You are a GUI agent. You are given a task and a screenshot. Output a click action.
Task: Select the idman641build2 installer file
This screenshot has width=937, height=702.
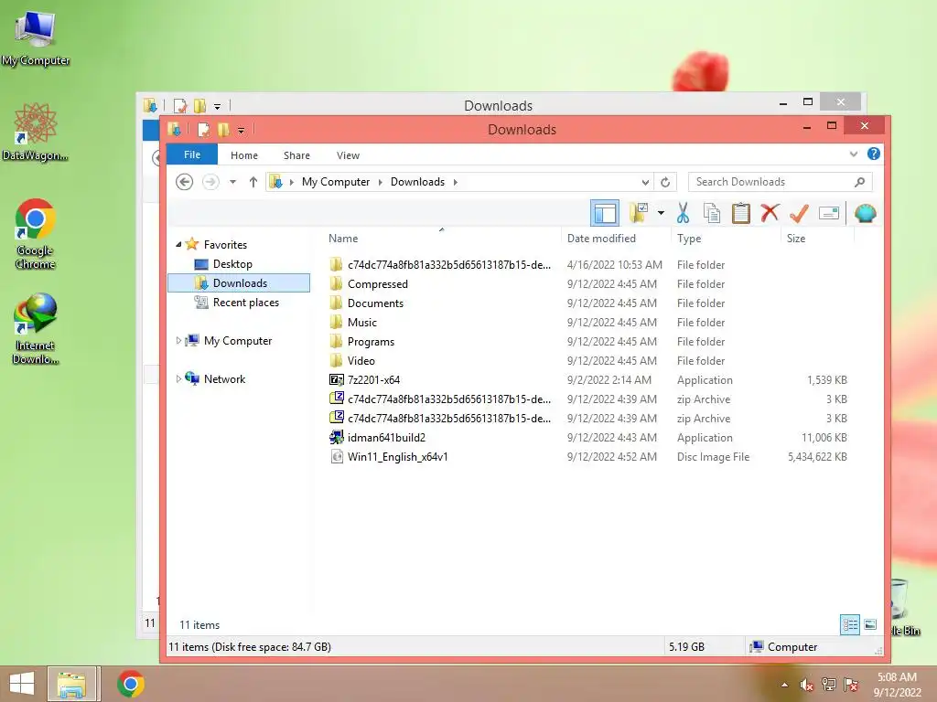tap(386, 438)
